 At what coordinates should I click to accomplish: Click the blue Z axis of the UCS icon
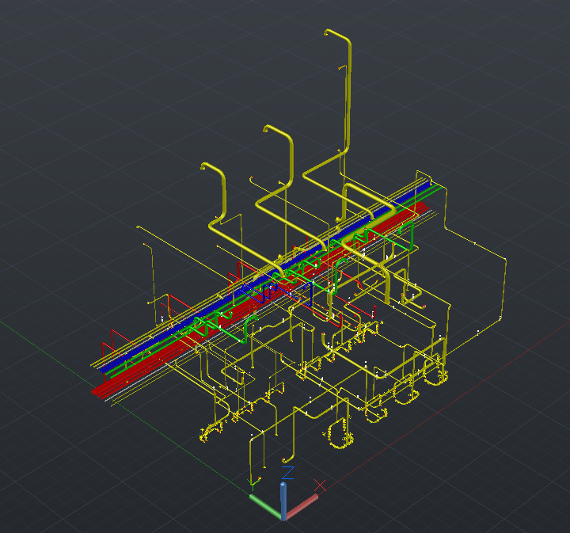point(283,501)
